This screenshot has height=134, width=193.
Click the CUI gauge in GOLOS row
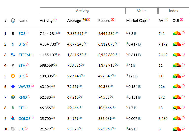(177, 118)
